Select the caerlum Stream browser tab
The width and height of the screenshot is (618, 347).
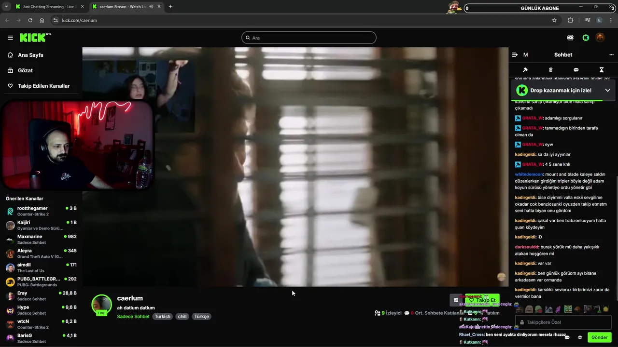(123, 7)
